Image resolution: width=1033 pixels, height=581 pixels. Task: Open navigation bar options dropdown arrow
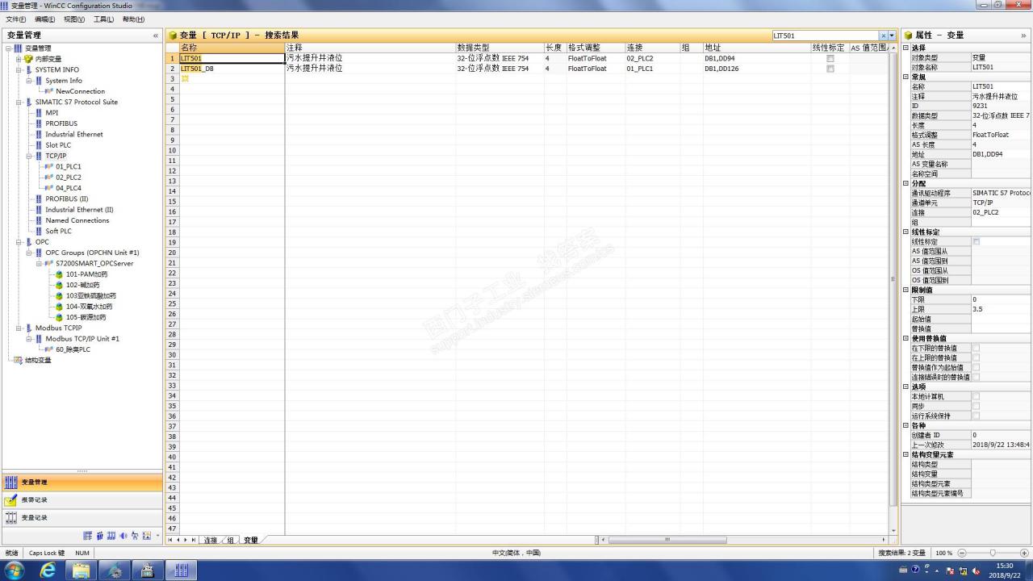tap(157, 536)
